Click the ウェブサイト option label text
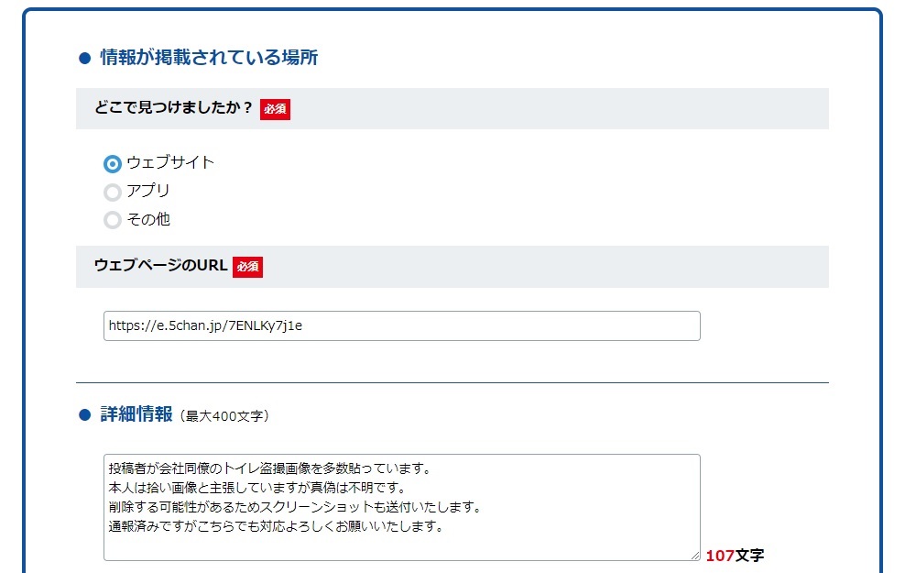The width and height of the screenshot is (905, 573). coord(170,162)
